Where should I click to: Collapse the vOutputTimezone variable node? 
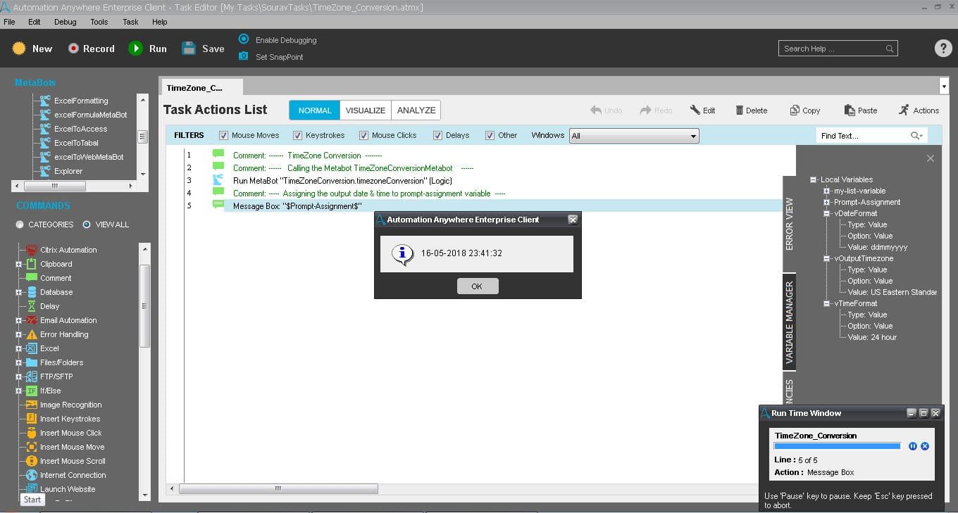827,258
